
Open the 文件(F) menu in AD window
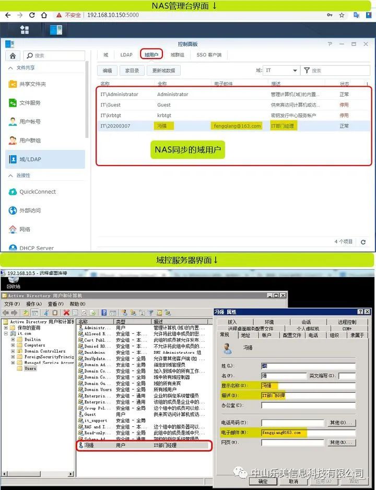tap(12, 304)
